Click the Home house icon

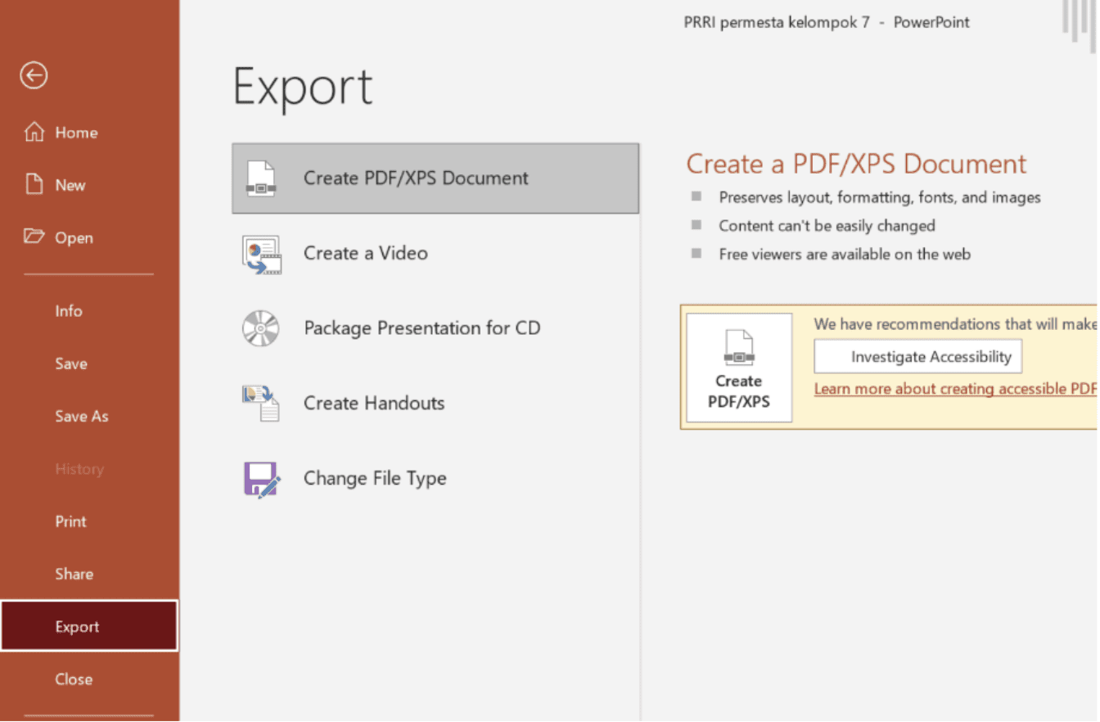[34, 132]
